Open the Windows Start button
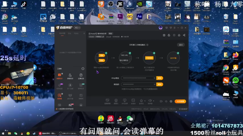243x136 pixels. click(3, 133)
